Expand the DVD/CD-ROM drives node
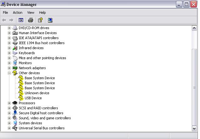The image size is (200, 139). click(x=9, y=28)
